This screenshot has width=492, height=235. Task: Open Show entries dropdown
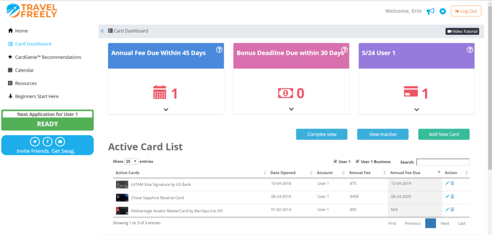[x=131, y=161]
